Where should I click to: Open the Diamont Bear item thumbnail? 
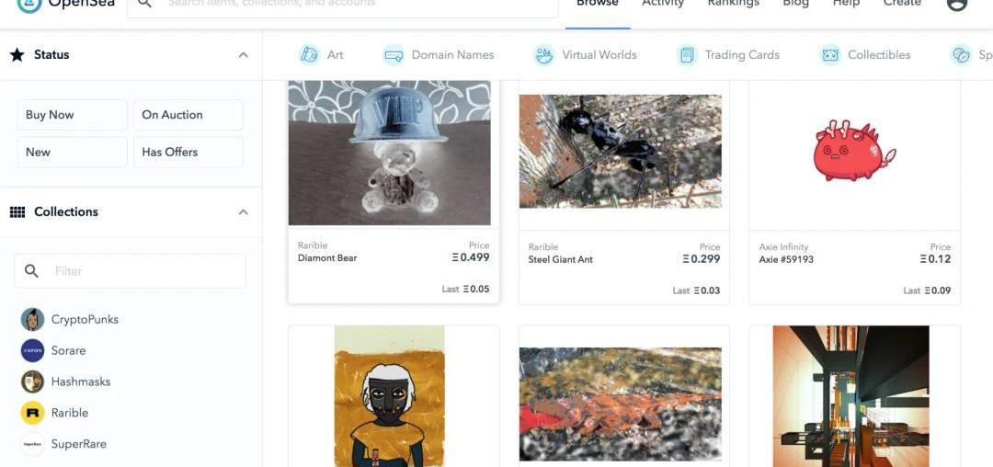(390, 153)
